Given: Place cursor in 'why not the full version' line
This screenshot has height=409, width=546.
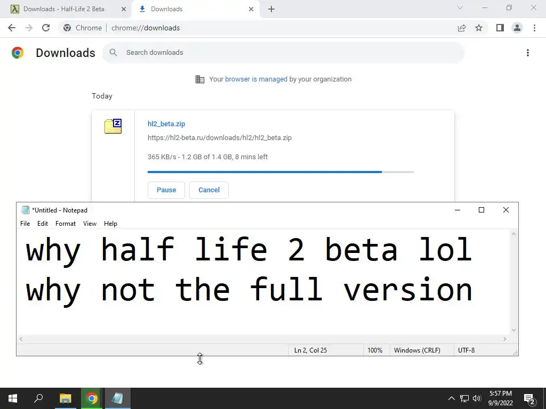Looking at the screenshot, I should point(248,291).
